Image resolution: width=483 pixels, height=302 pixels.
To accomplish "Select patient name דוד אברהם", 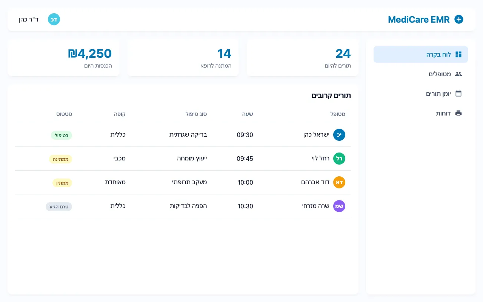I will [x=315, y=182].
